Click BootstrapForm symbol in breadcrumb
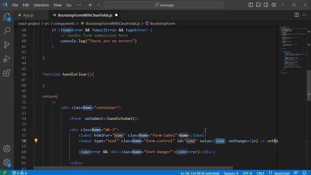 162,23
